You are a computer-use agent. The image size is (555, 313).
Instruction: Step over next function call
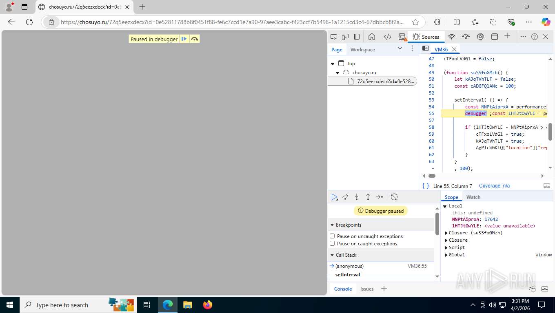point(345,197)
